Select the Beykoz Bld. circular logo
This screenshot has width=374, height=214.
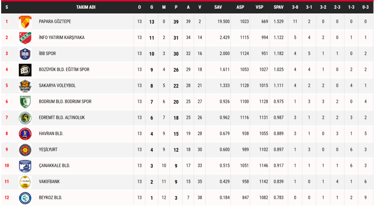(25, 198)
